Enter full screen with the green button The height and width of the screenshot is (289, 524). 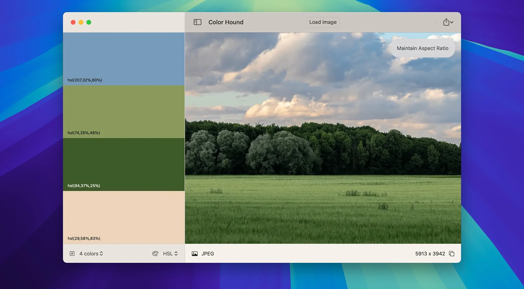pyautogui.click(x=89, y=22)
